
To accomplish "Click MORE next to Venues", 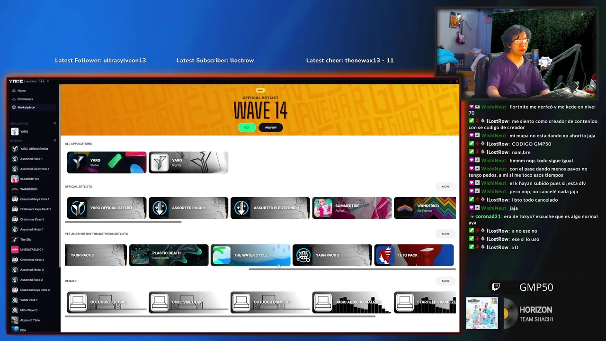I will (x=446, y=281).
